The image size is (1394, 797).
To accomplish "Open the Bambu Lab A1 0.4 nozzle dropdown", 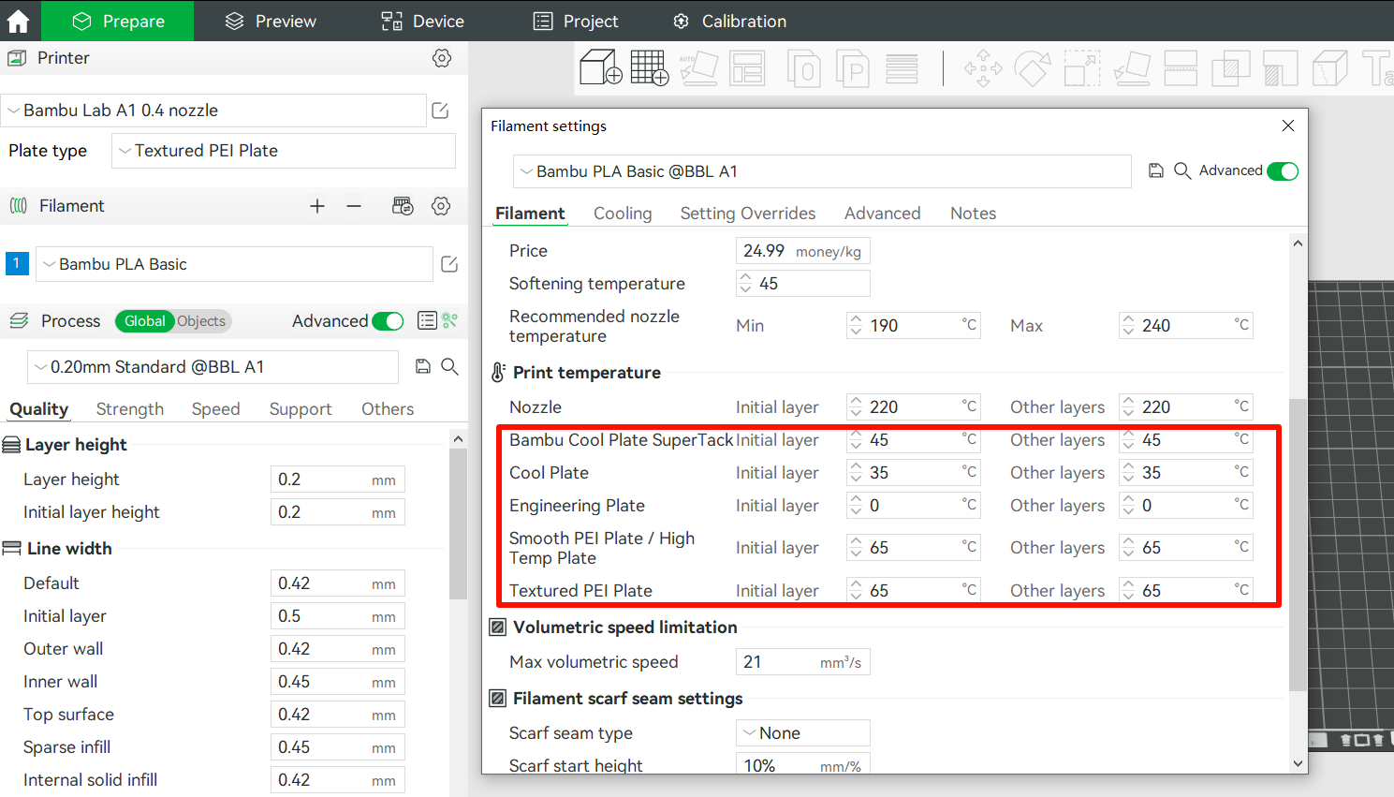I will pyautogui.click(x=213, y=111).
